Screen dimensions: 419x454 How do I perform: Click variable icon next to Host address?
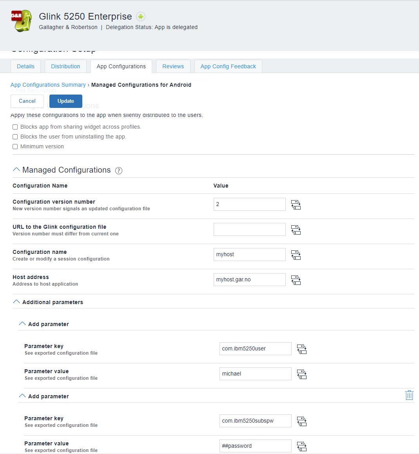point(296,280)
